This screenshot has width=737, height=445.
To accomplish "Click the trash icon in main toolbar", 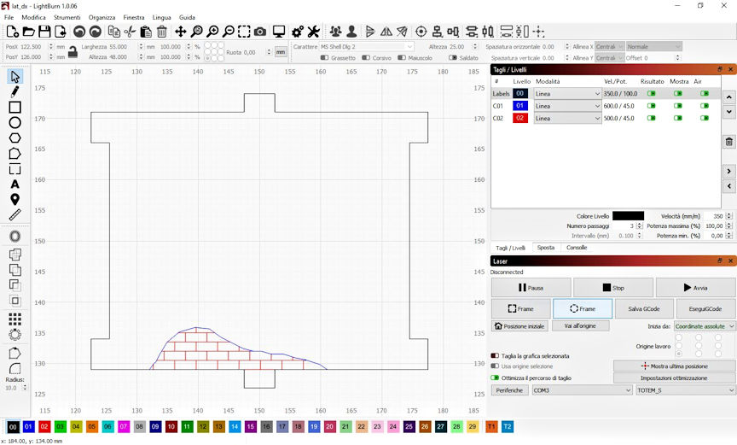I will point(162,32).
